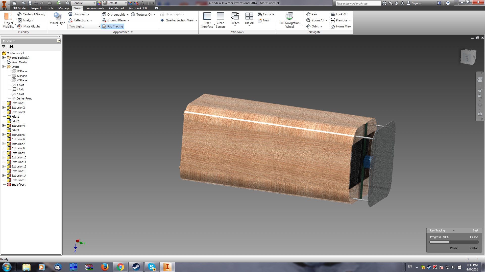Click the ray tracing progress bar
The width and height of the screenshot is (485, 272).
click(454, 242)
